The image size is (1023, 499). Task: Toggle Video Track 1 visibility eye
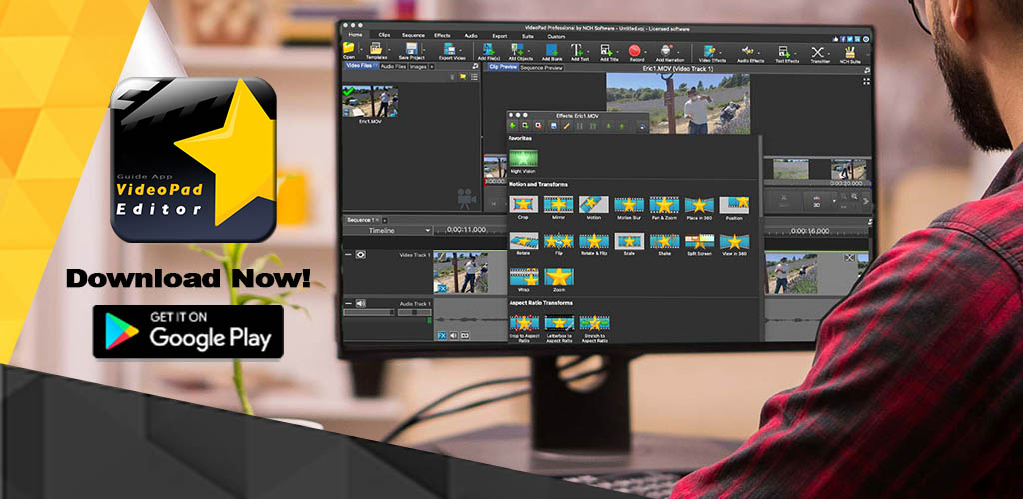(361, 255)
